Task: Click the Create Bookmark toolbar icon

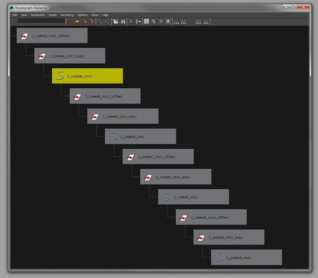Action: [115, 21]
